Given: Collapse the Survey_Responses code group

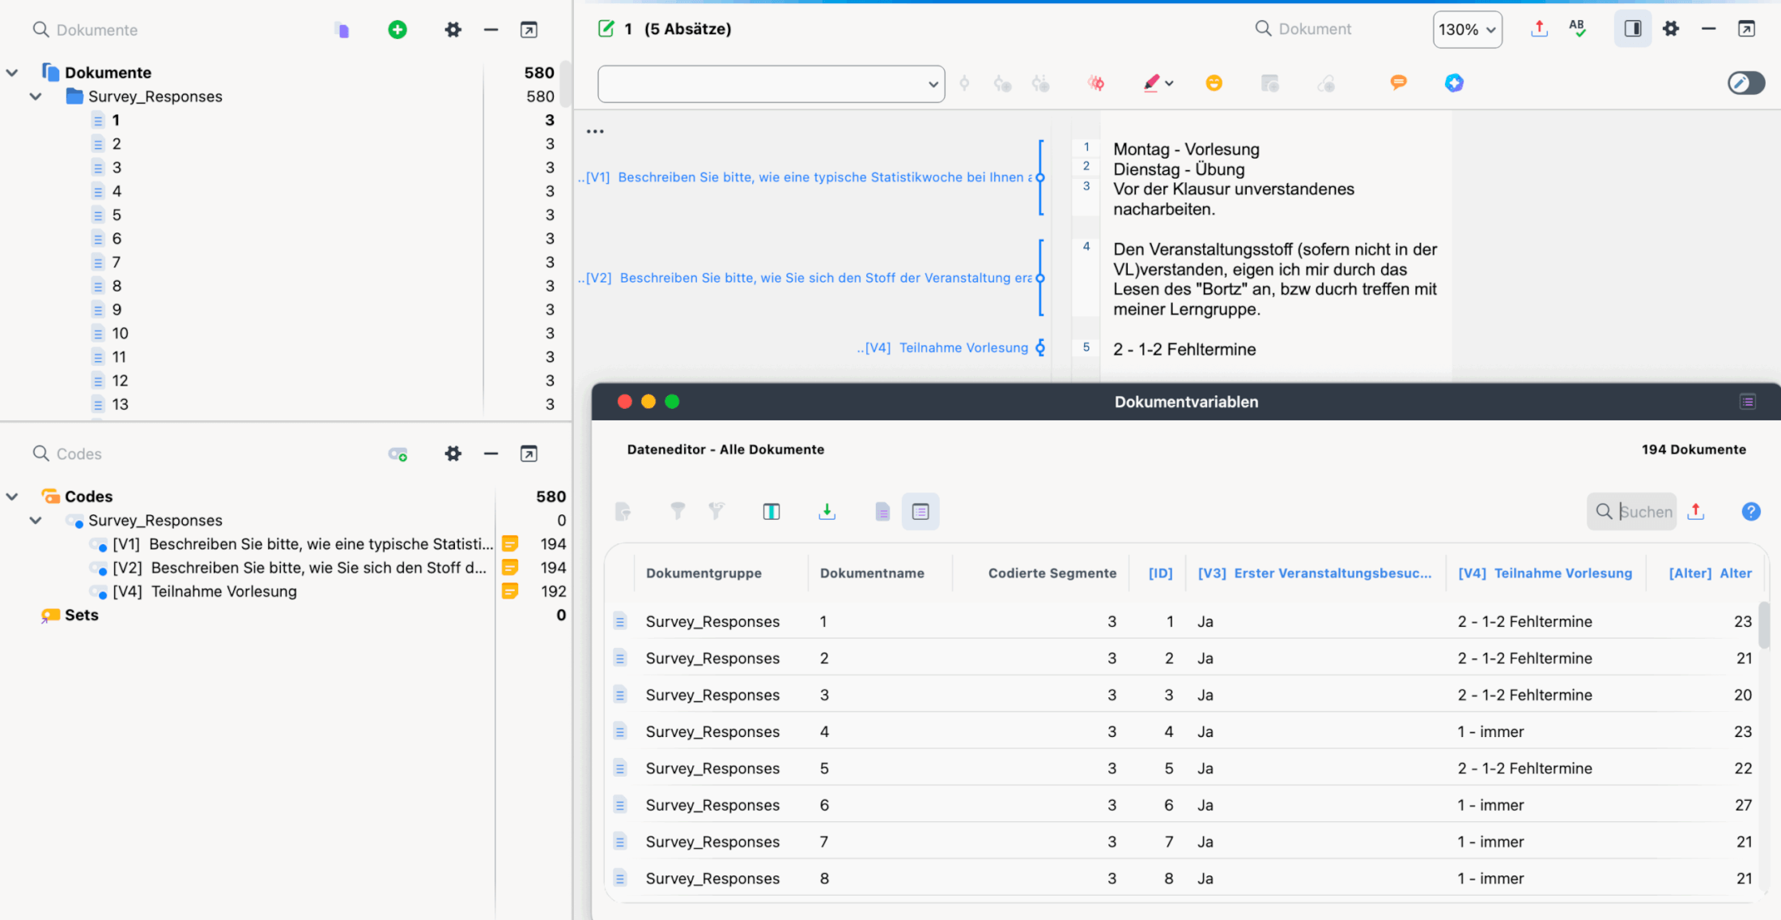Looking at the screenshot, I should click(x=36, y=521).
